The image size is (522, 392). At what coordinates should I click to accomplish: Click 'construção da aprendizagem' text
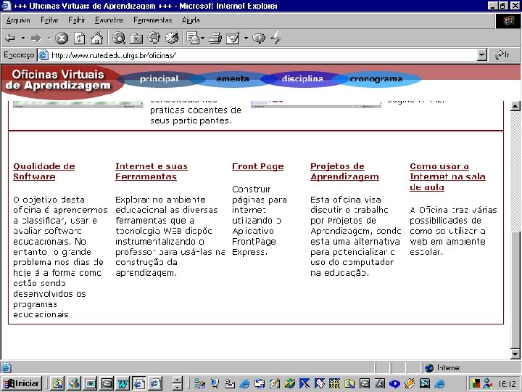146,267
